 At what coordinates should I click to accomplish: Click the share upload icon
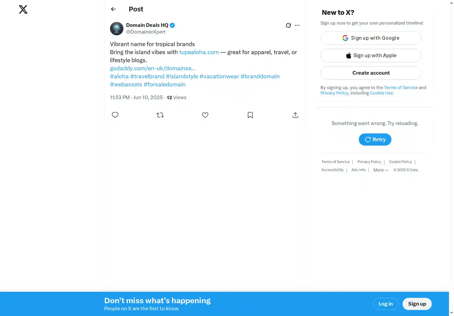click(x=295, y=115)
